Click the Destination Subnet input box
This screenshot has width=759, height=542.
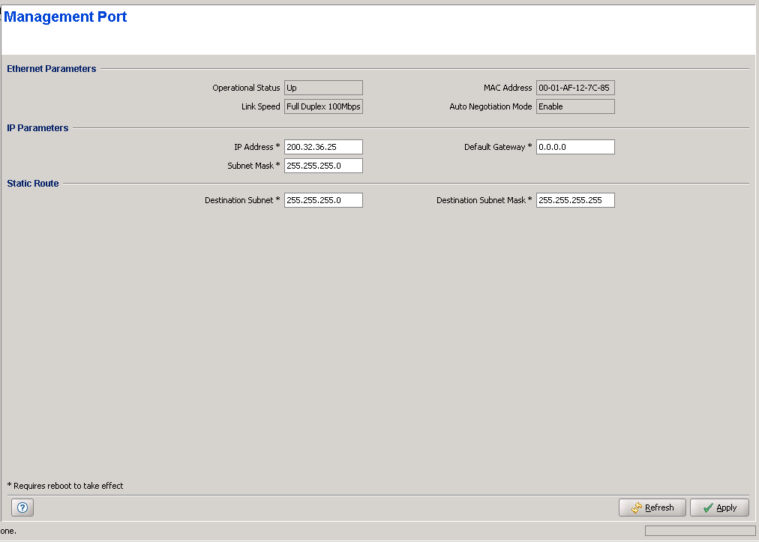click(323, 200)
